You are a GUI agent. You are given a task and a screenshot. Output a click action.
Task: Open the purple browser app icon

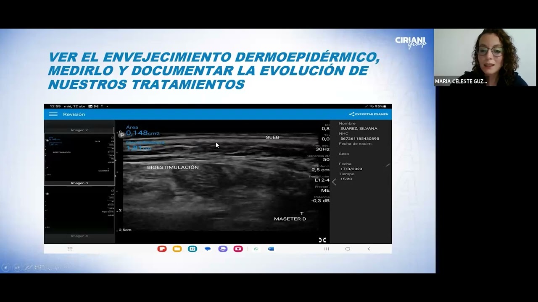(x=223, y=249)
